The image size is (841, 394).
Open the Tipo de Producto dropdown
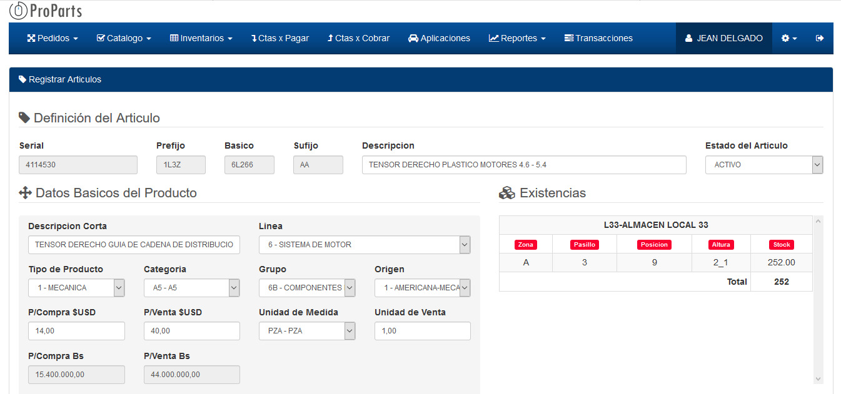tap(76, 288)
